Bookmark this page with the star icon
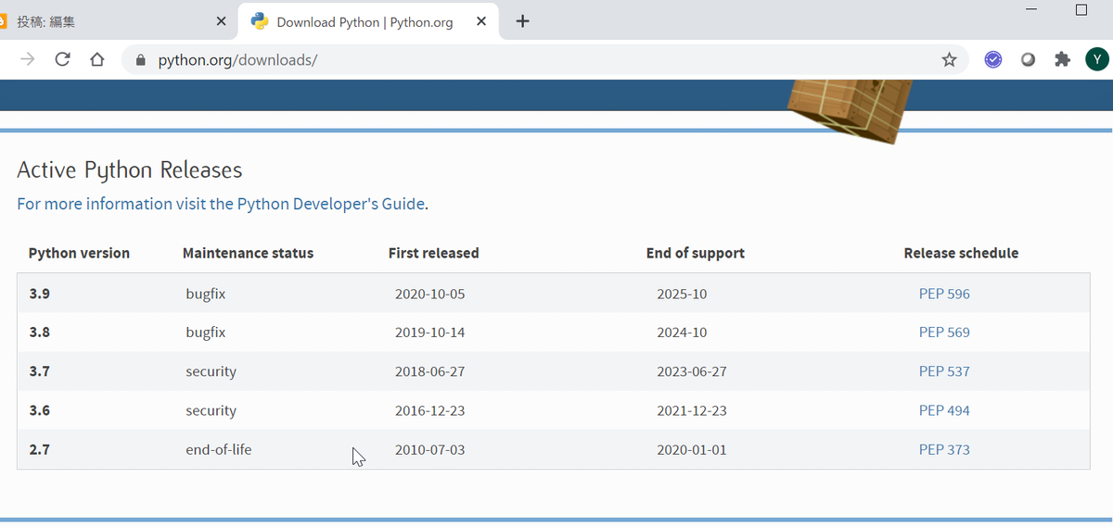 point(949,59)
